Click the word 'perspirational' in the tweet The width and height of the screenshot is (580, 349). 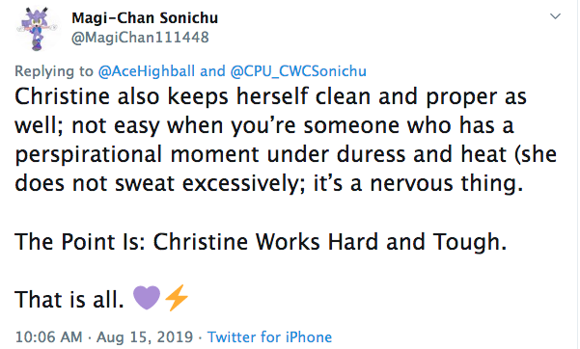pyautogui.click(x=89, y=154)
